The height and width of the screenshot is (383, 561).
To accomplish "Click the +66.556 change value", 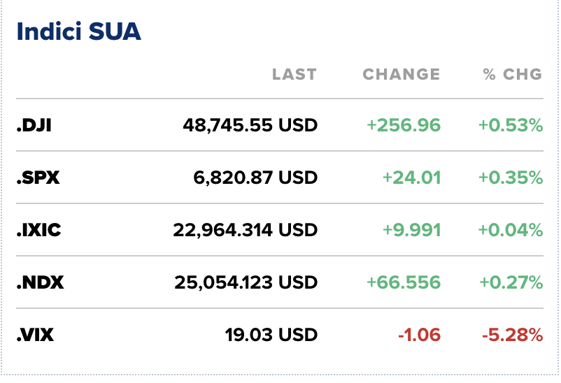I will (404, 282).
